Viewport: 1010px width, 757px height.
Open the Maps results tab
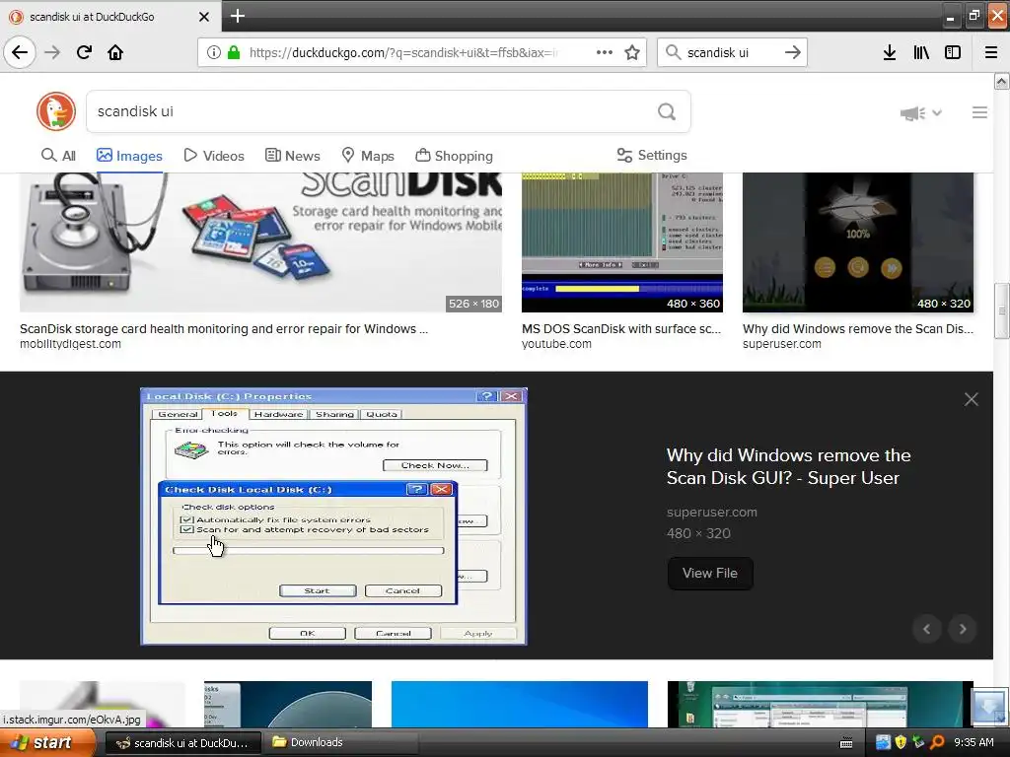coord(368,156)
